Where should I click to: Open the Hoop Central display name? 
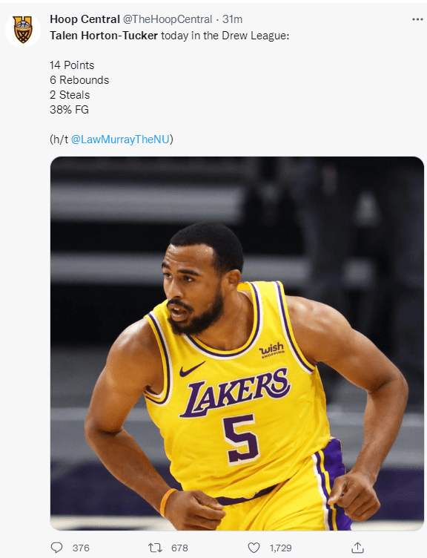click(x=85, y=19)
